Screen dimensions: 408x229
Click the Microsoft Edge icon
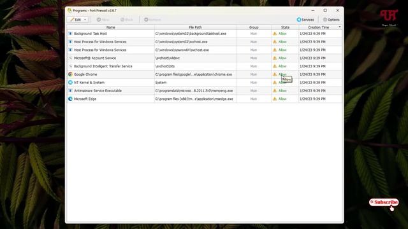70,99
